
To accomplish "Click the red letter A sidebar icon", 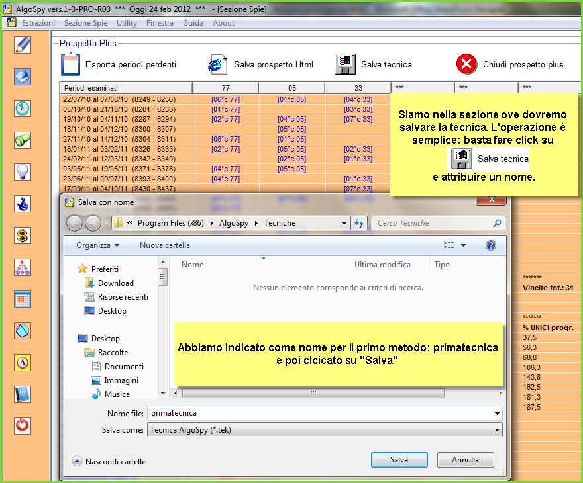I will click(23, 363).
